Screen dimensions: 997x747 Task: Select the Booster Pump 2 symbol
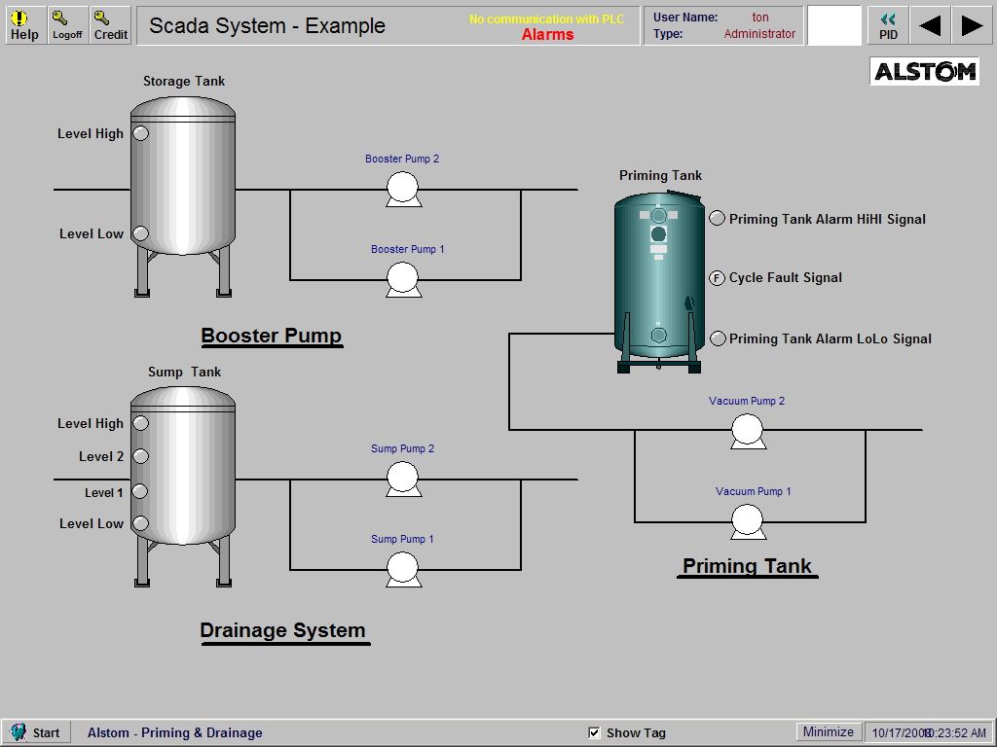pos(402,188)
